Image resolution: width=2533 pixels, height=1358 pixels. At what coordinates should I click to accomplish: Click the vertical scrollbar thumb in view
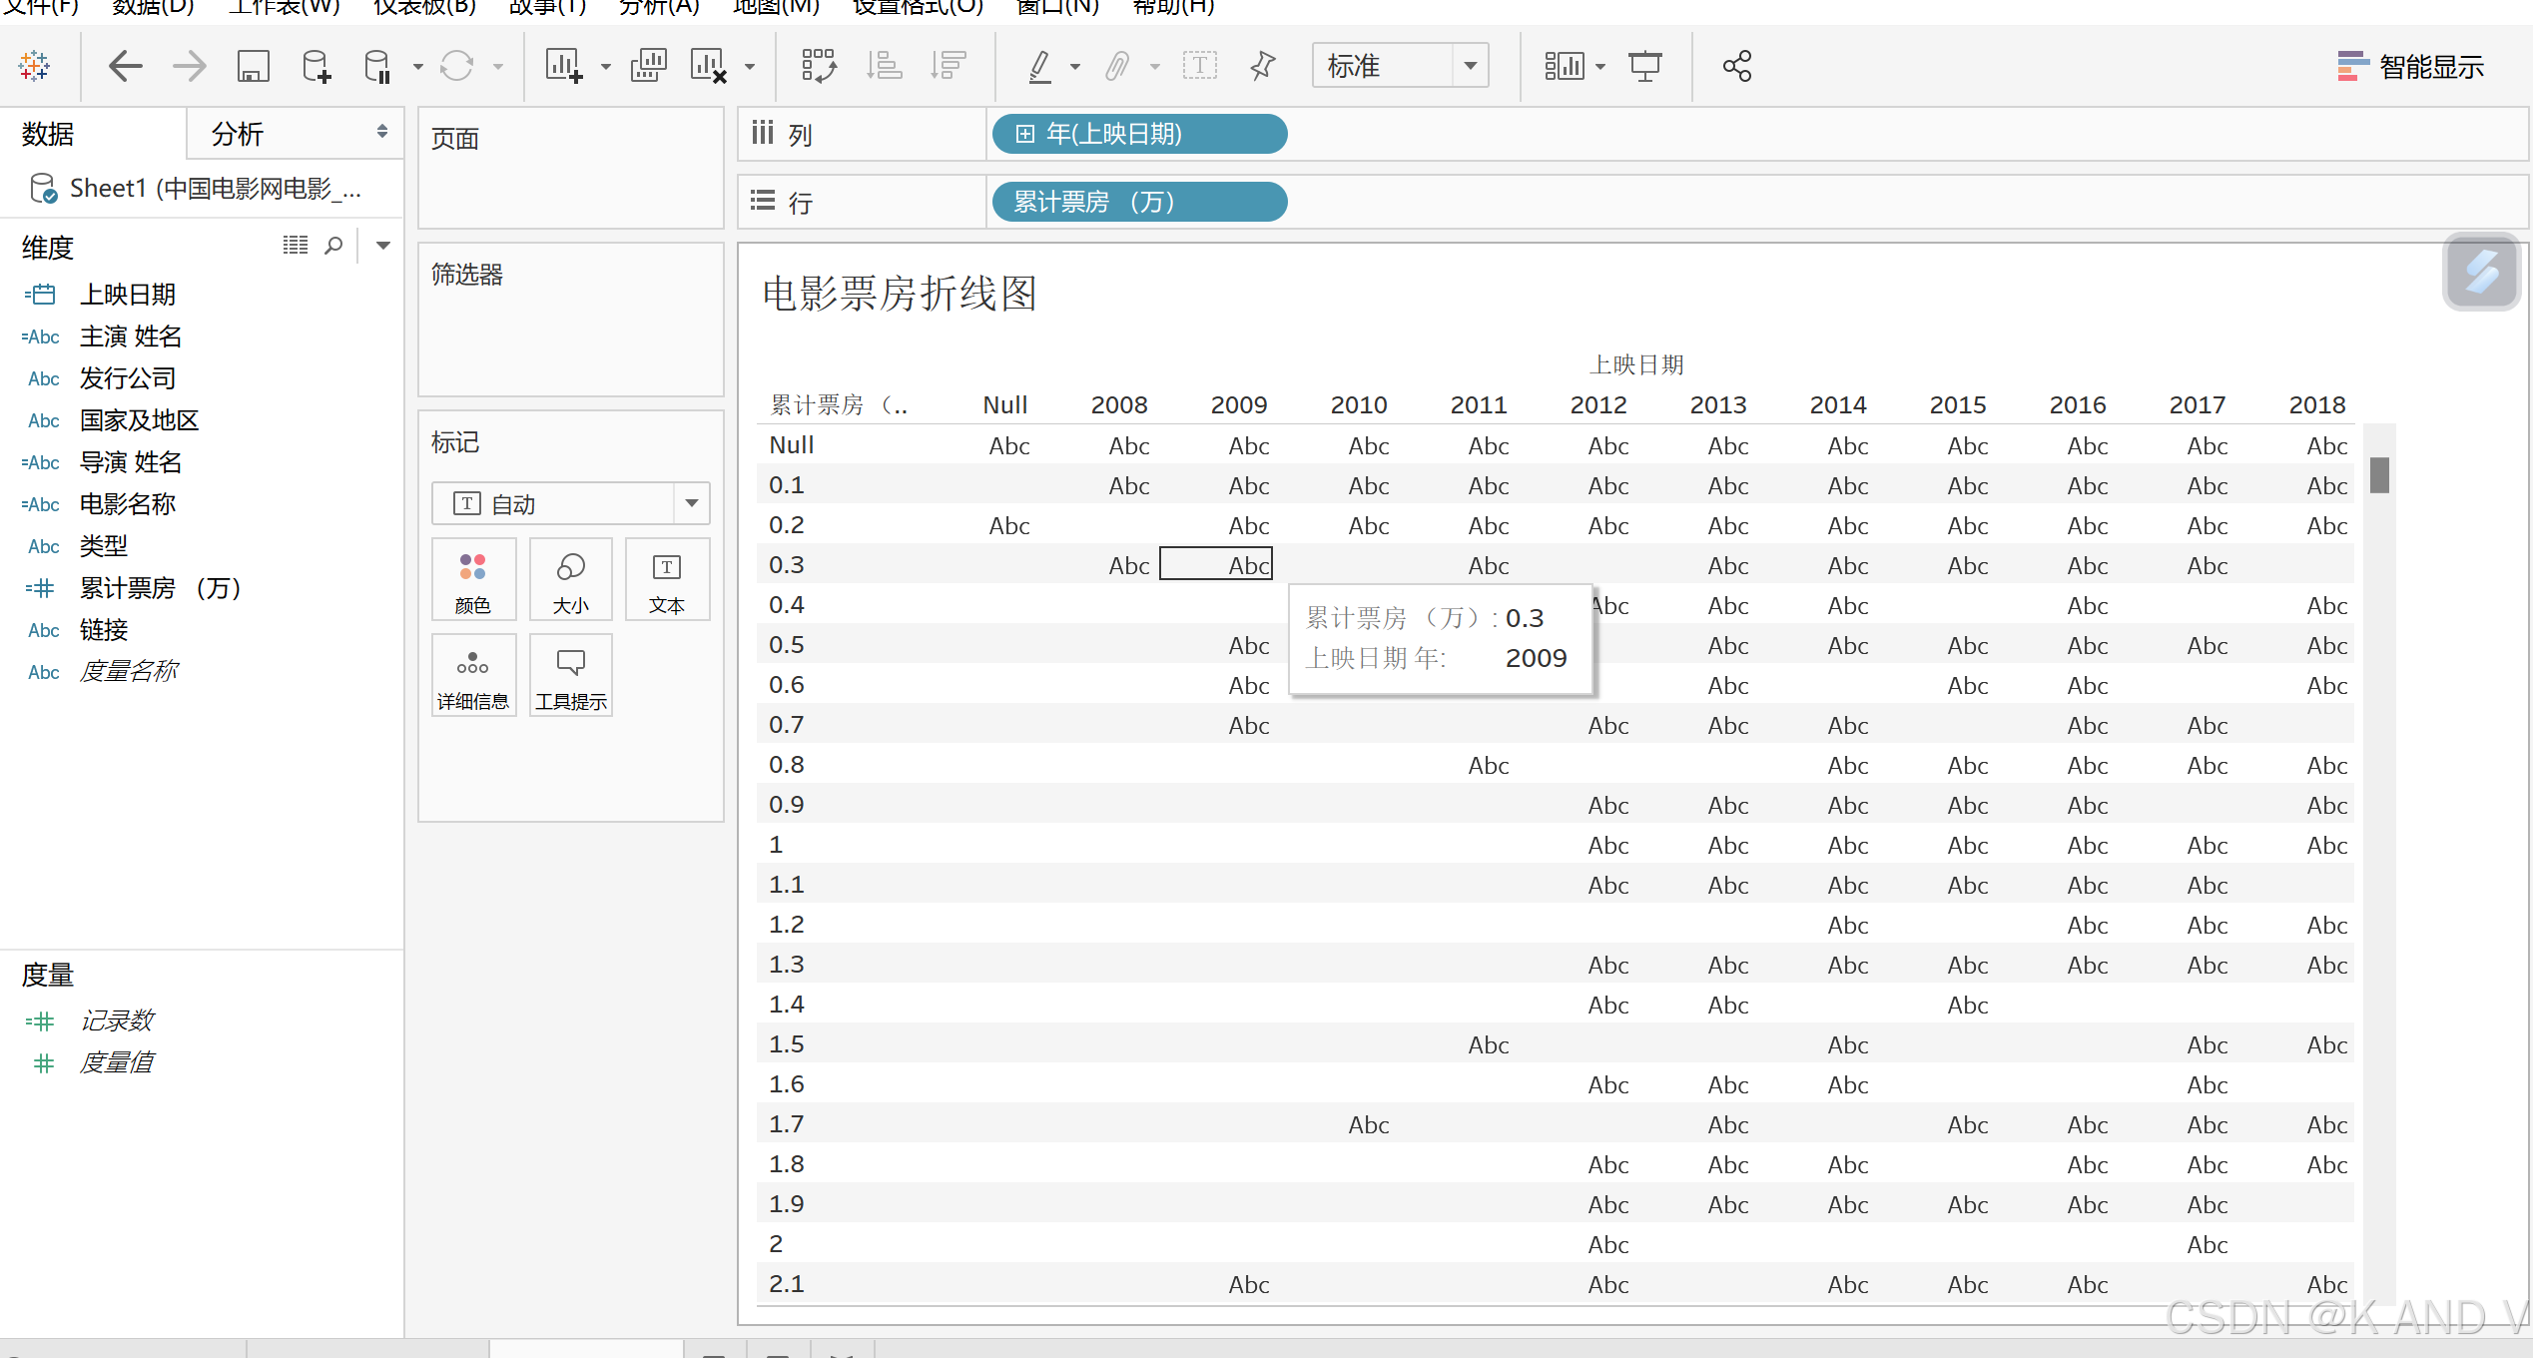click(x=2379, y=474)
